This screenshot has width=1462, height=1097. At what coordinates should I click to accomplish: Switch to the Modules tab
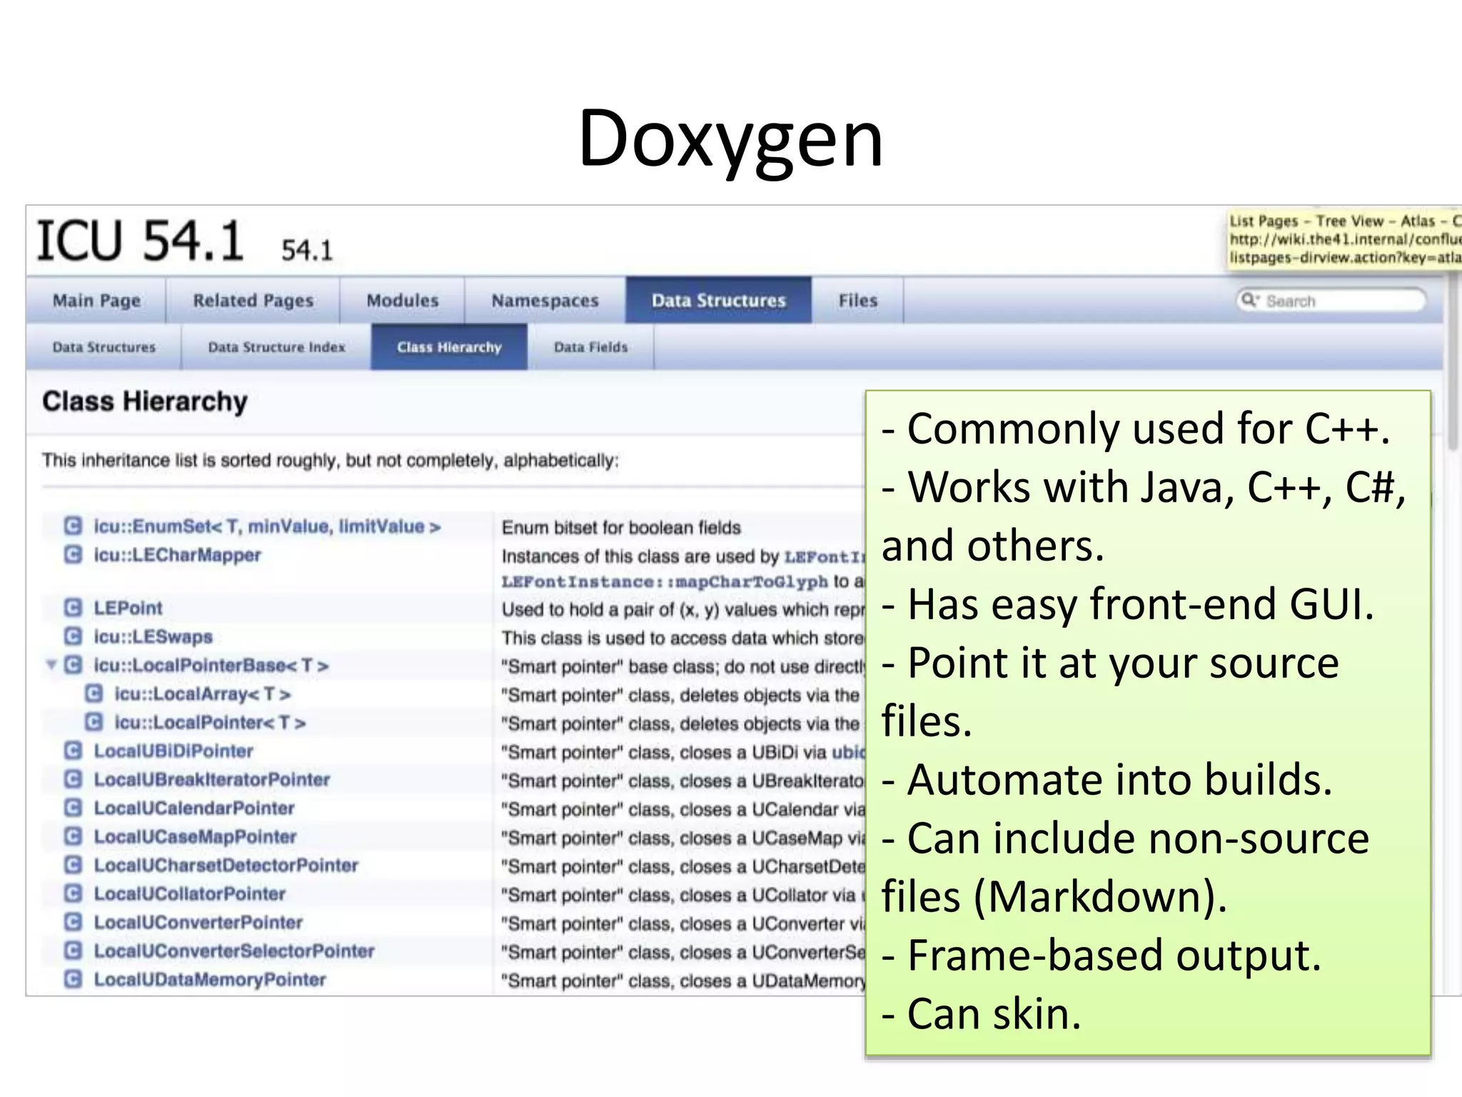(403, 301)
